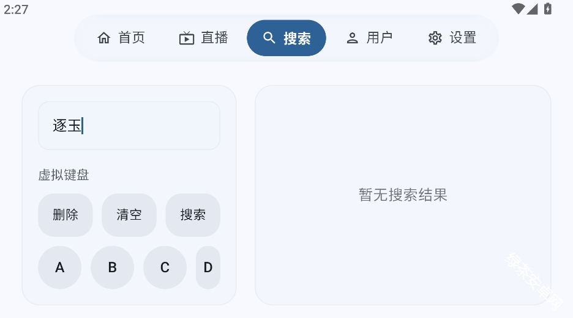573x318 pixels.
Task: Tap the magnifier icon in the 搜索 tab
Action: point(269,37)
